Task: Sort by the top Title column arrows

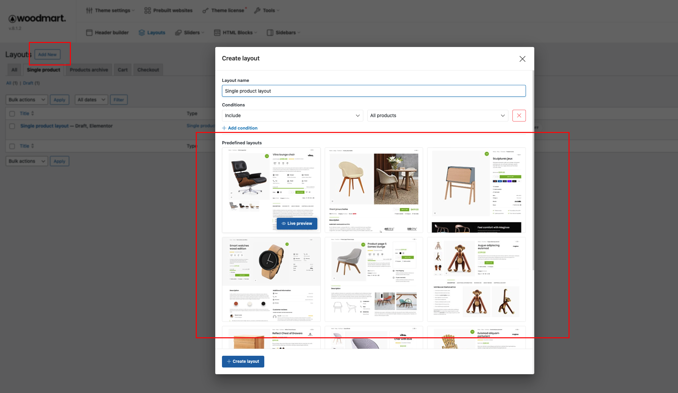Action: point(33,113)
